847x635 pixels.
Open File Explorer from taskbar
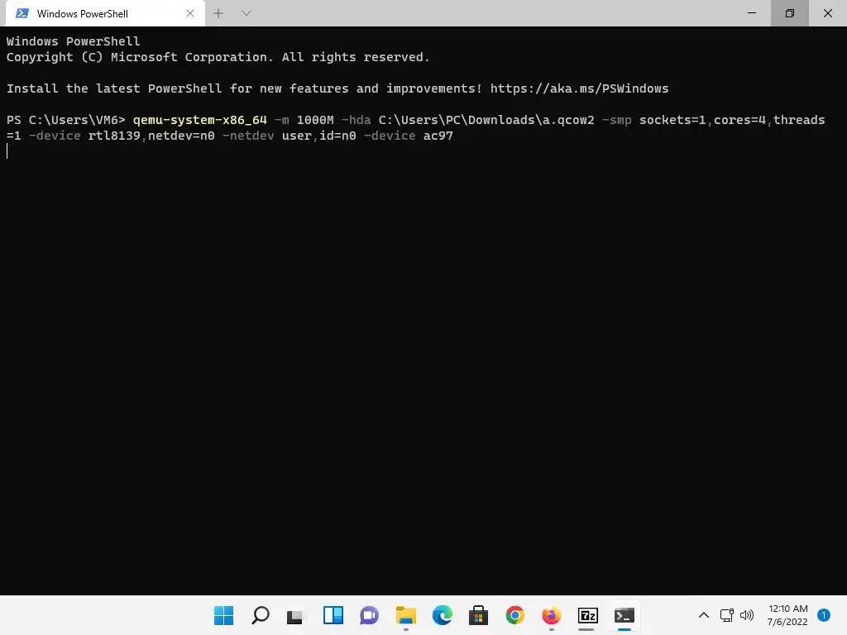pyautogui.click(x=405, y=615)
